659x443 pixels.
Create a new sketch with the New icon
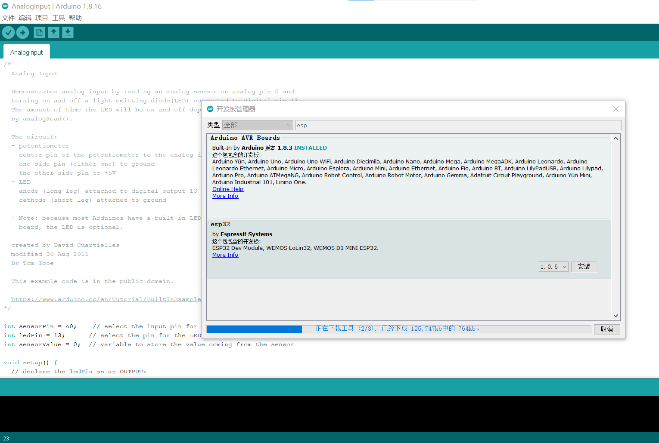coord(39,32)
